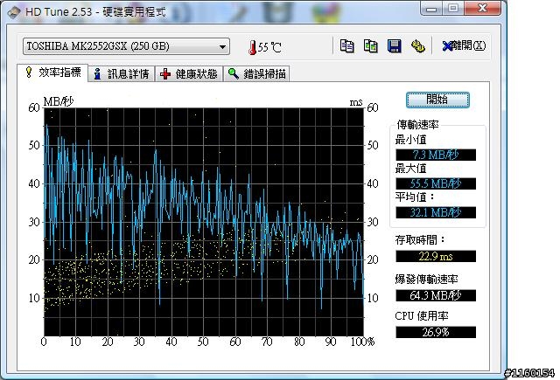The height and width of the screenshot is (380, 560).
Task: Click the 64.3 MB/秒 burst rate value
Action: (x=436, y=295)
